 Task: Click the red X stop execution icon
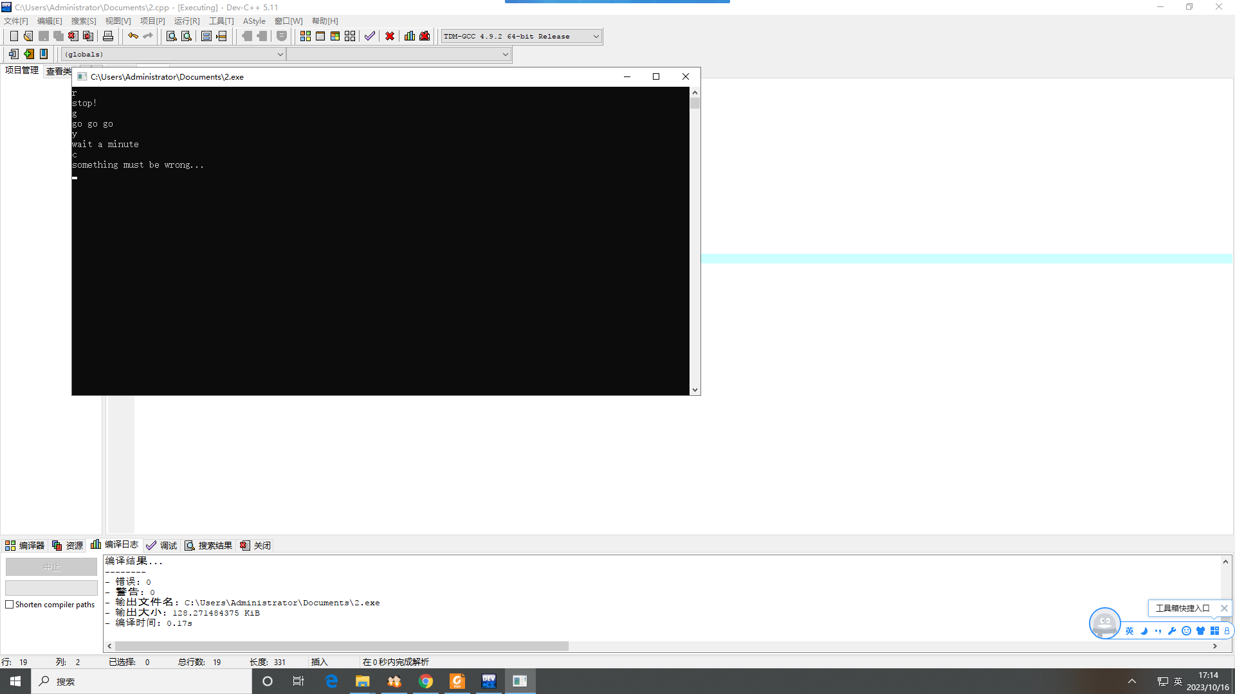pyautogui.click(x=390, y=36)
